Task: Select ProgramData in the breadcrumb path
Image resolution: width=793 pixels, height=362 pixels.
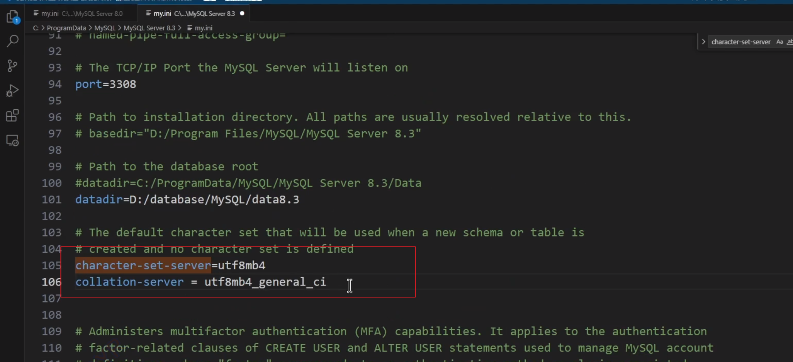Action: point(66,28)
